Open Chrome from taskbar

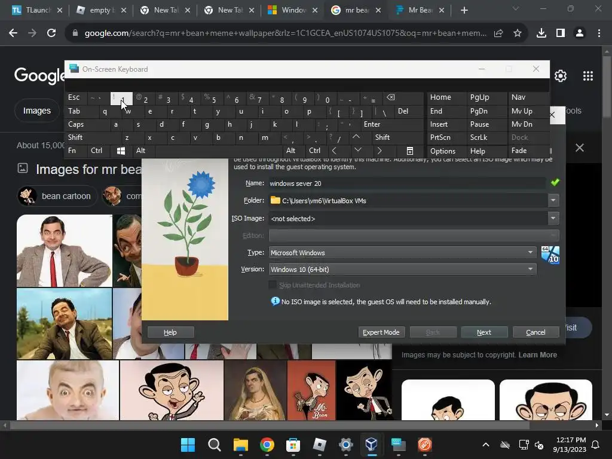[267, 445]
